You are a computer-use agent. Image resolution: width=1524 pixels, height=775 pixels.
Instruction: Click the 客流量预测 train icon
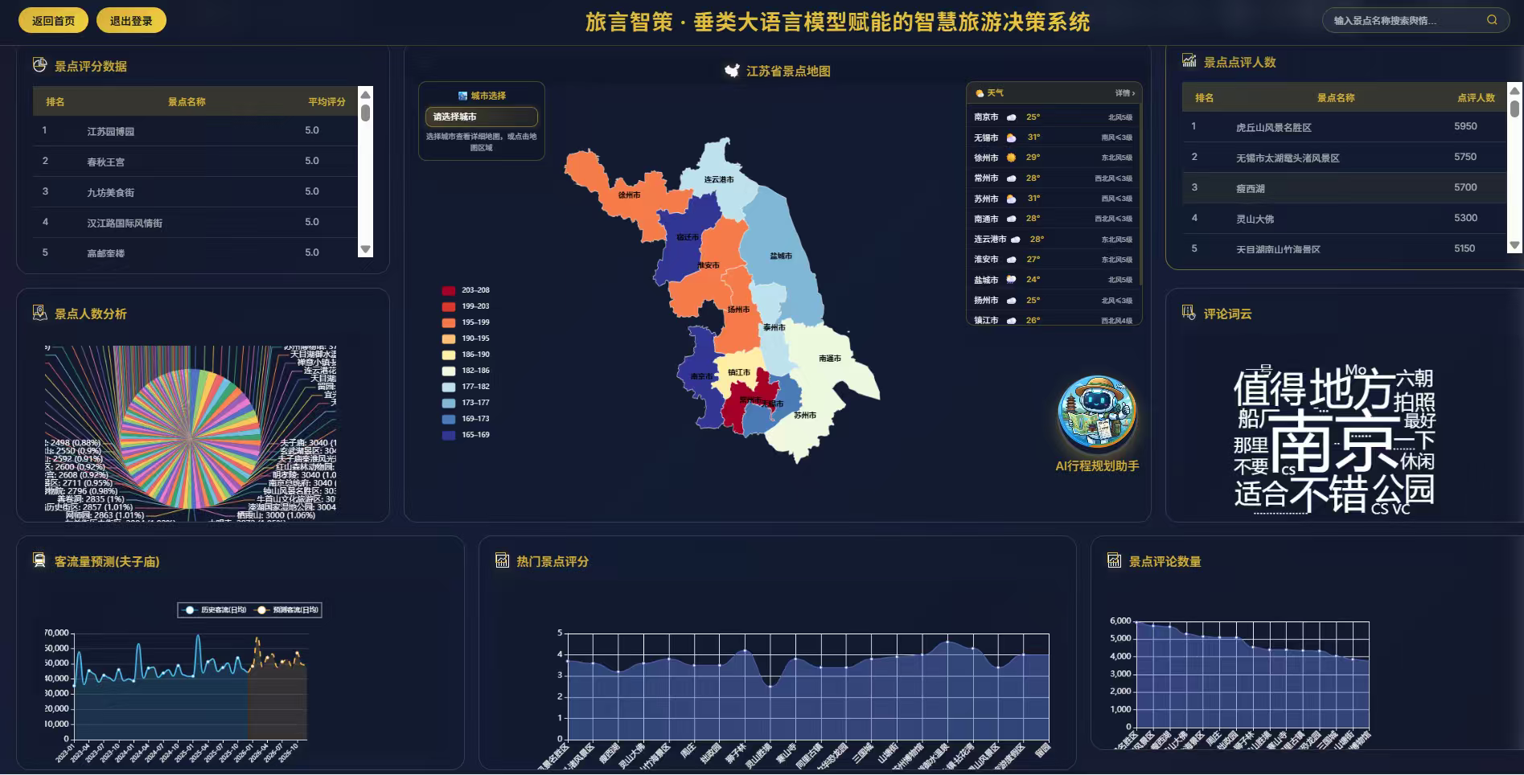click(39, 560)
